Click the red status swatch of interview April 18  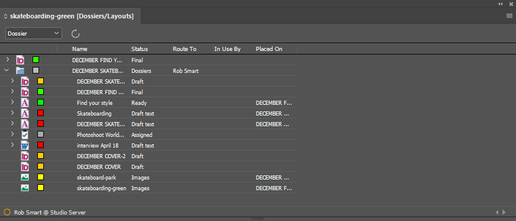coord(40,145)
